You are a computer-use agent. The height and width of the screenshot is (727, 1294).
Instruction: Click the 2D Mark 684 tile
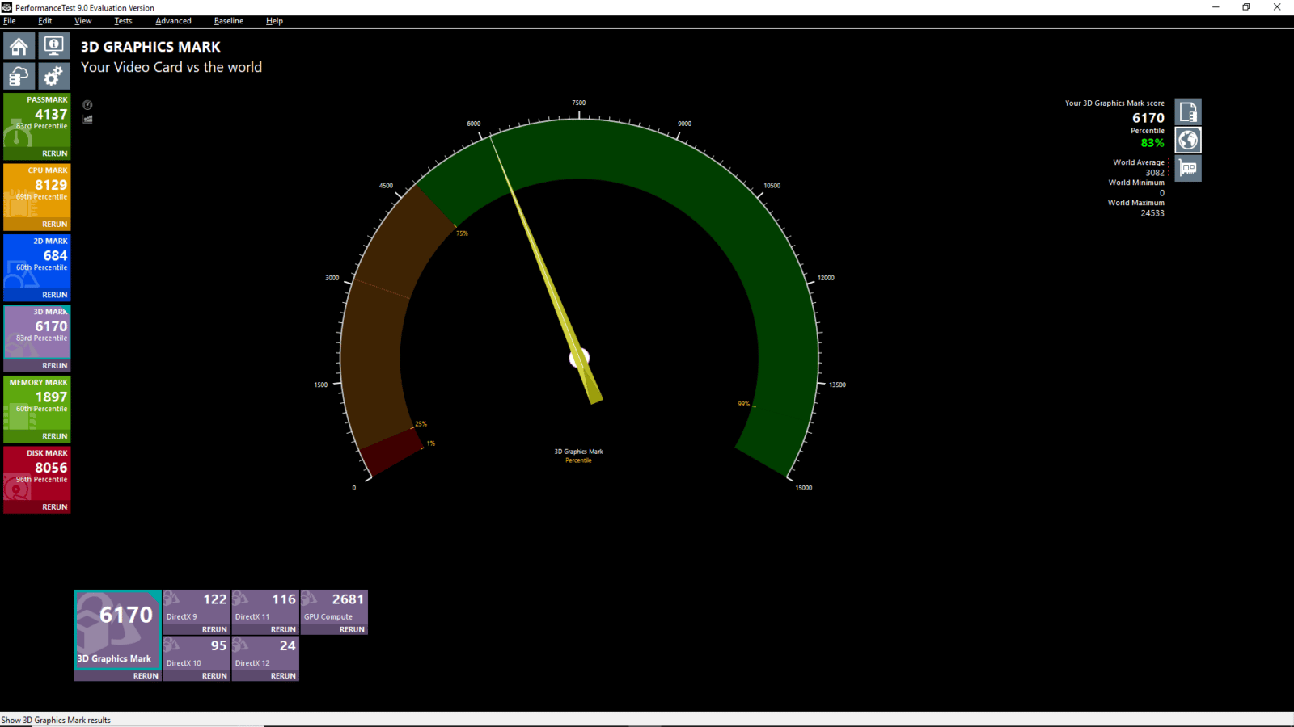[37, 260]
